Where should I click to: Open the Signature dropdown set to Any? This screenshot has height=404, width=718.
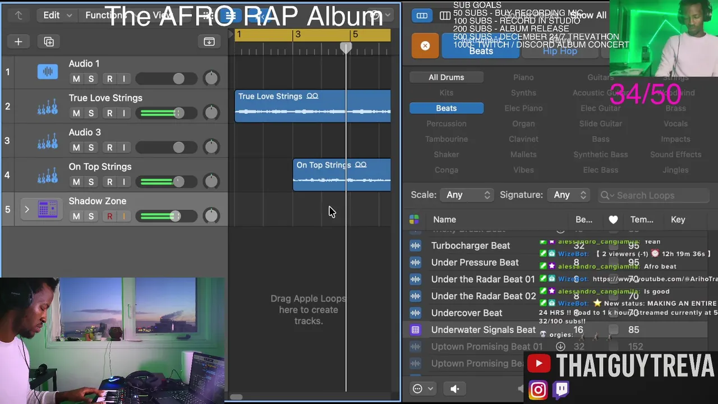[x=568, y=195]
